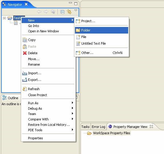Choose Go Into from context menu

click(x=48, y=26)
